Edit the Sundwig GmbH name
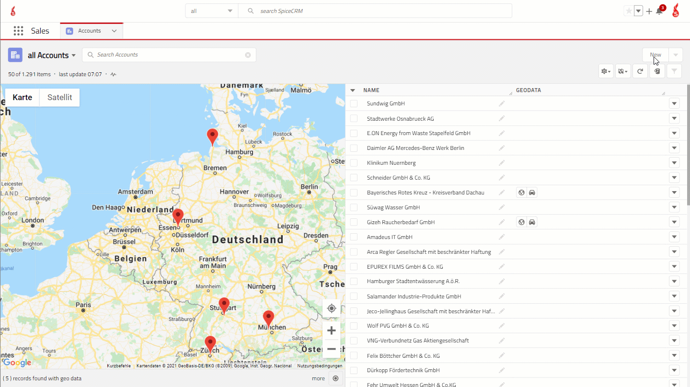The width and height of the screenshot is (690, 387). coord(502,103)
